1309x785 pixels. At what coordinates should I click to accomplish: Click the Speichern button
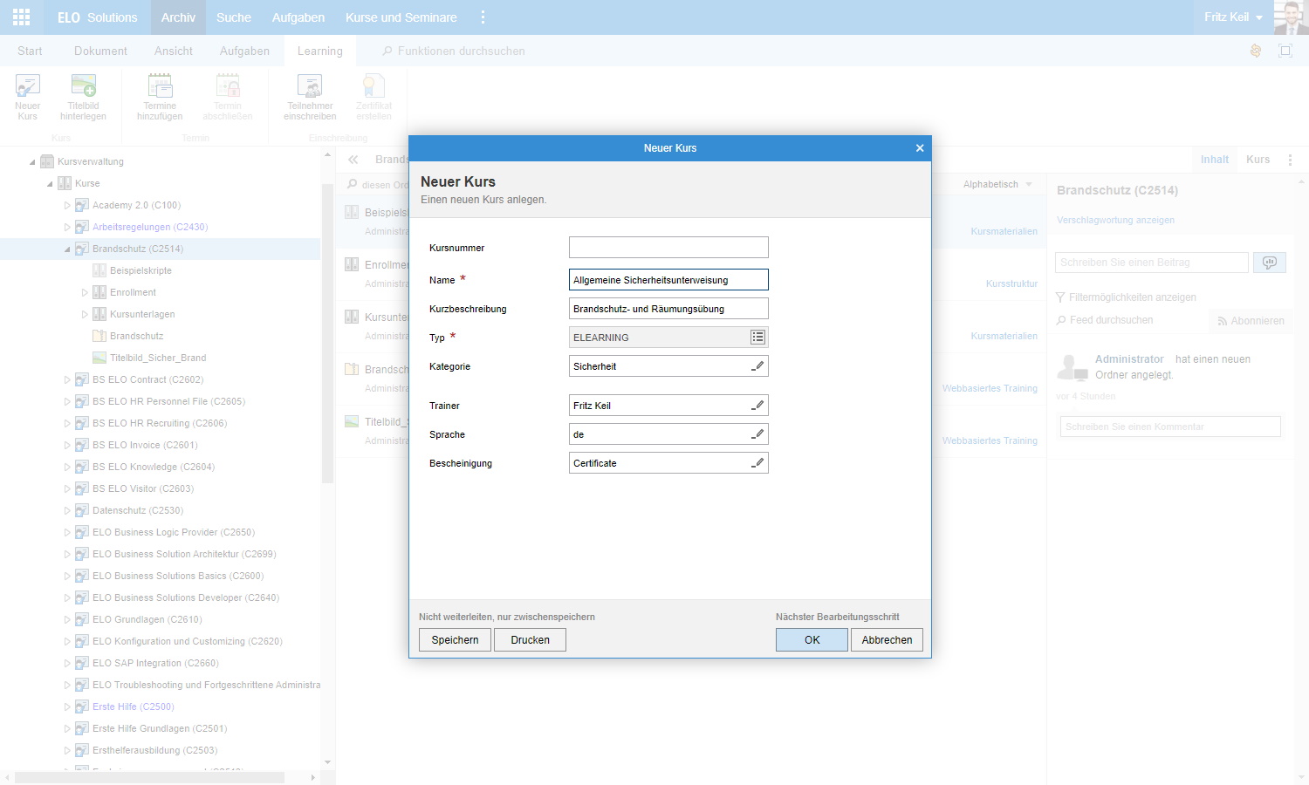pyautogui.click(x=455, y=640)
